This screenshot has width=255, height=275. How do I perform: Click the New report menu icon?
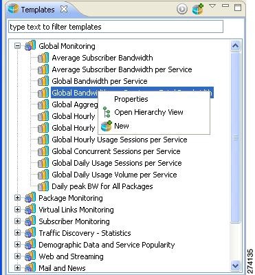click(107, 126)
